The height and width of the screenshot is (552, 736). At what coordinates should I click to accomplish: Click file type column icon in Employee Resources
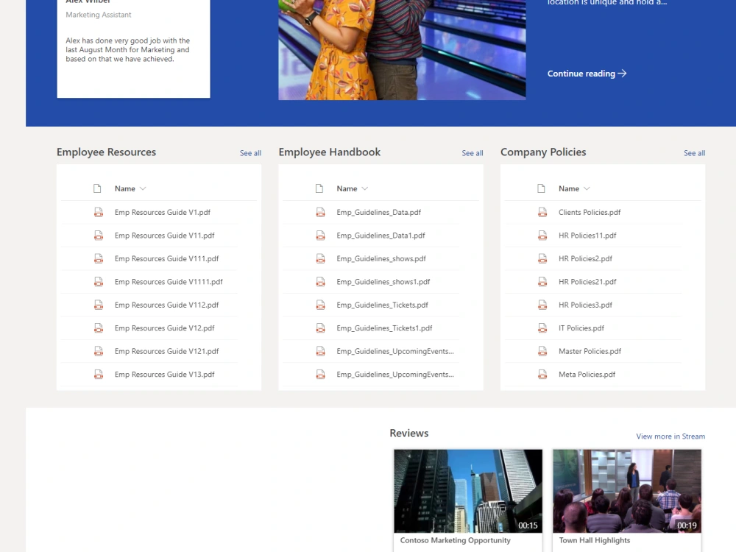click(97, 188)
